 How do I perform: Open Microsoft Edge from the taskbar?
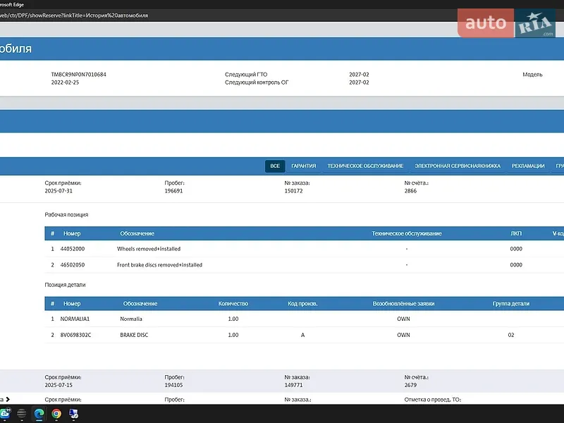coord(39,414)
